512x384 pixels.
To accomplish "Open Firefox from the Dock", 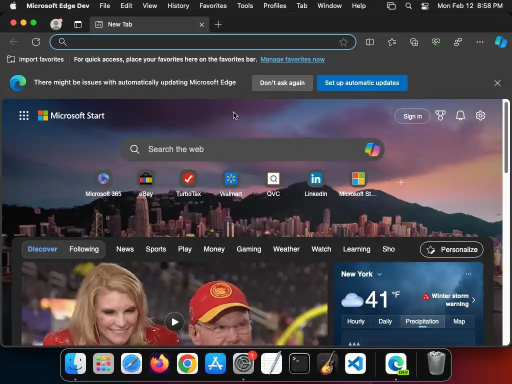I will (159, 363).
